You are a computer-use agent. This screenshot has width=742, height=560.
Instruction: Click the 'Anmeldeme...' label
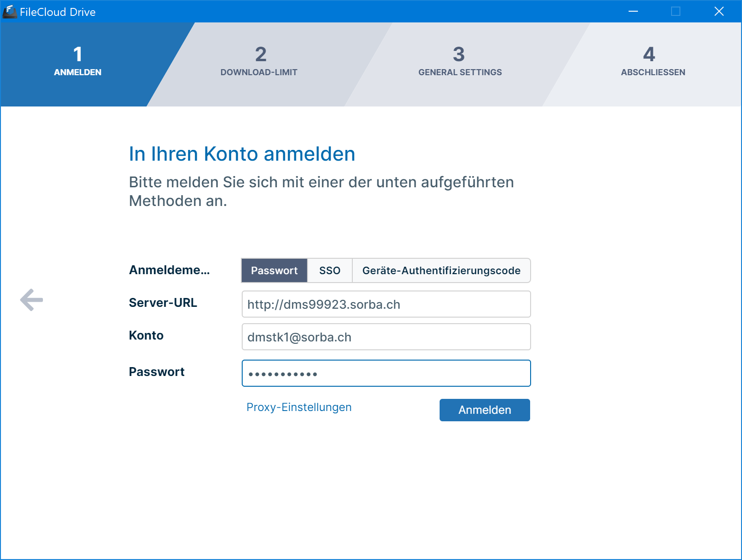169,270
